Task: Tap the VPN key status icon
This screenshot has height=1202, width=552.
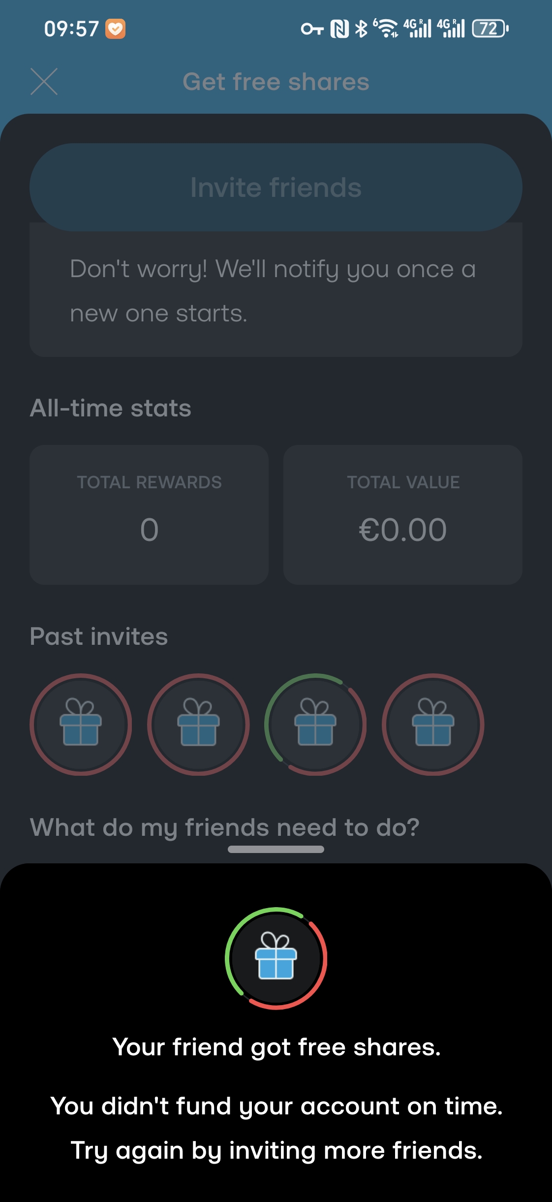Action: click(x=312, y=29)
